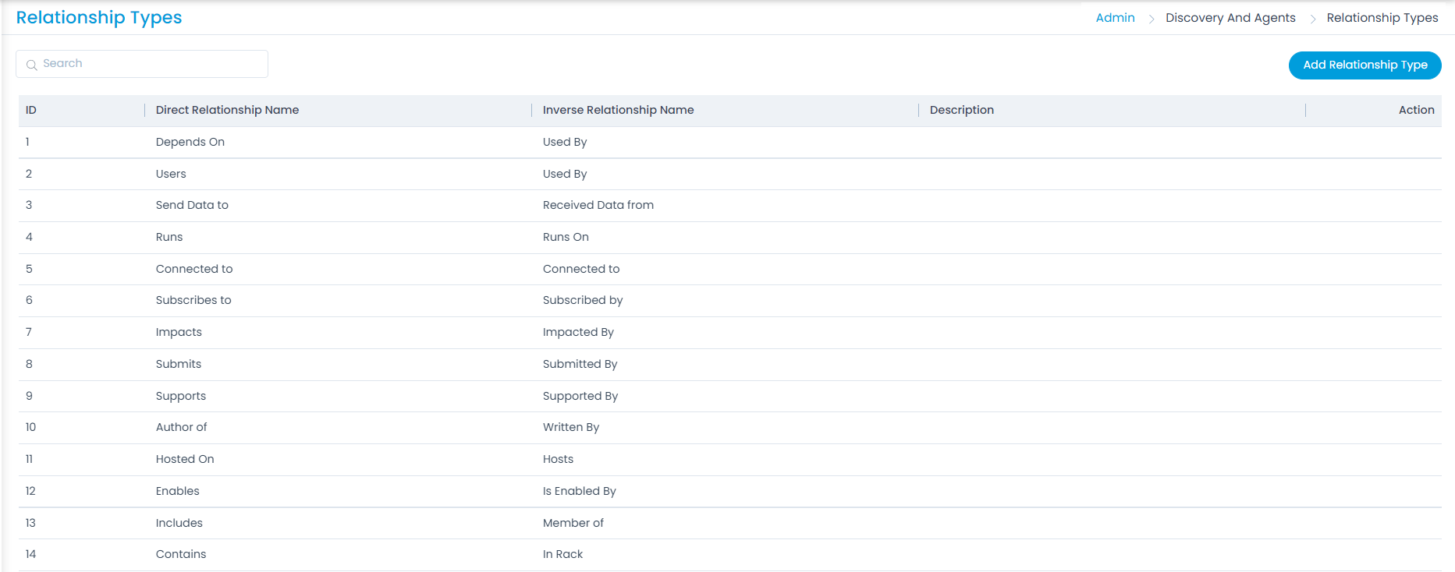
Task: Click the Runs On cell
Action: (x=566, y=237)
